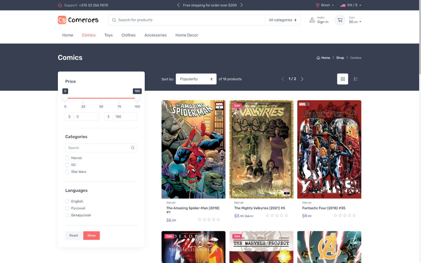Image resolution: width=421 pixels, height=263 pixels.
Task: Open the Fantastic Four 60 Years cover
Action: [x=329, y=149]
